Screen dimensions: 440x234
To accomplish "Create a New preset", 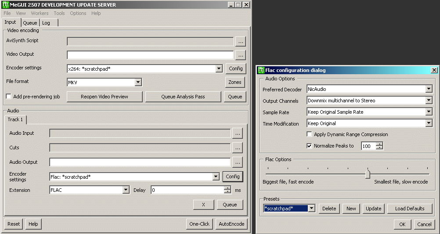I will (351, 209).
